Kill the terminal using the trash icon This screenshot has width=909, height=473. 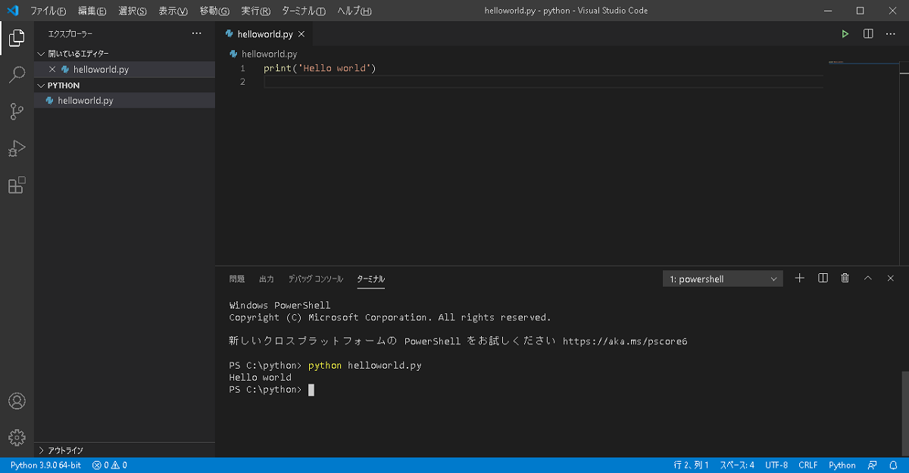tap(845, 278)
